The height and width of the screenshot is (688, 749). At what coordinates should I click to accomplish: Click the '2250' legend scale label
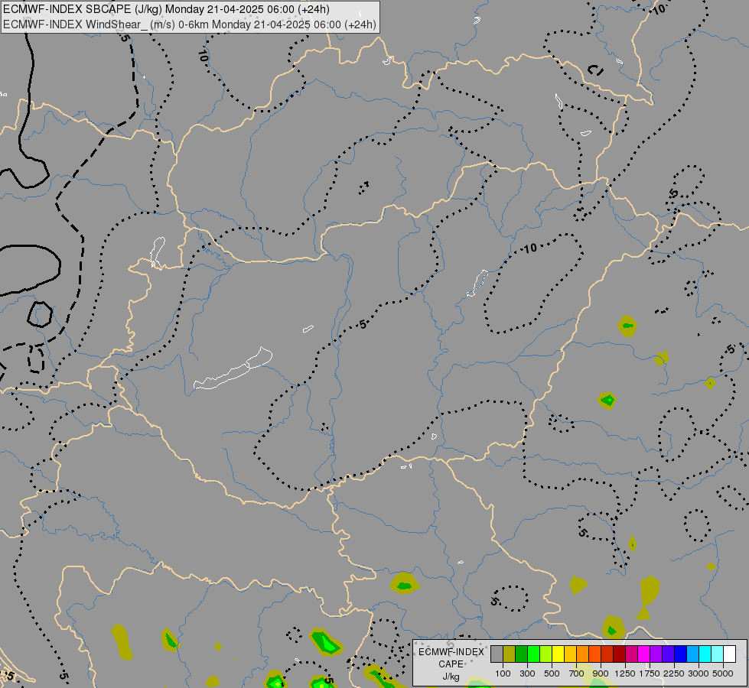point(674,673)
